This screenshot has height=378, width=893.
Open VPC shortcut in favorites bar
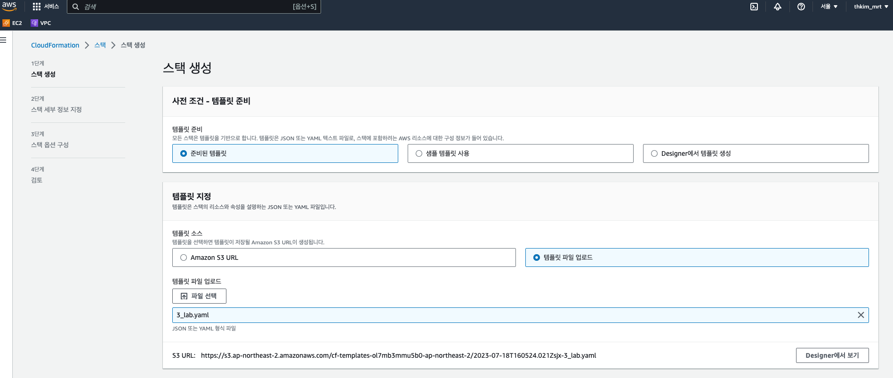(x=41, y=23)
